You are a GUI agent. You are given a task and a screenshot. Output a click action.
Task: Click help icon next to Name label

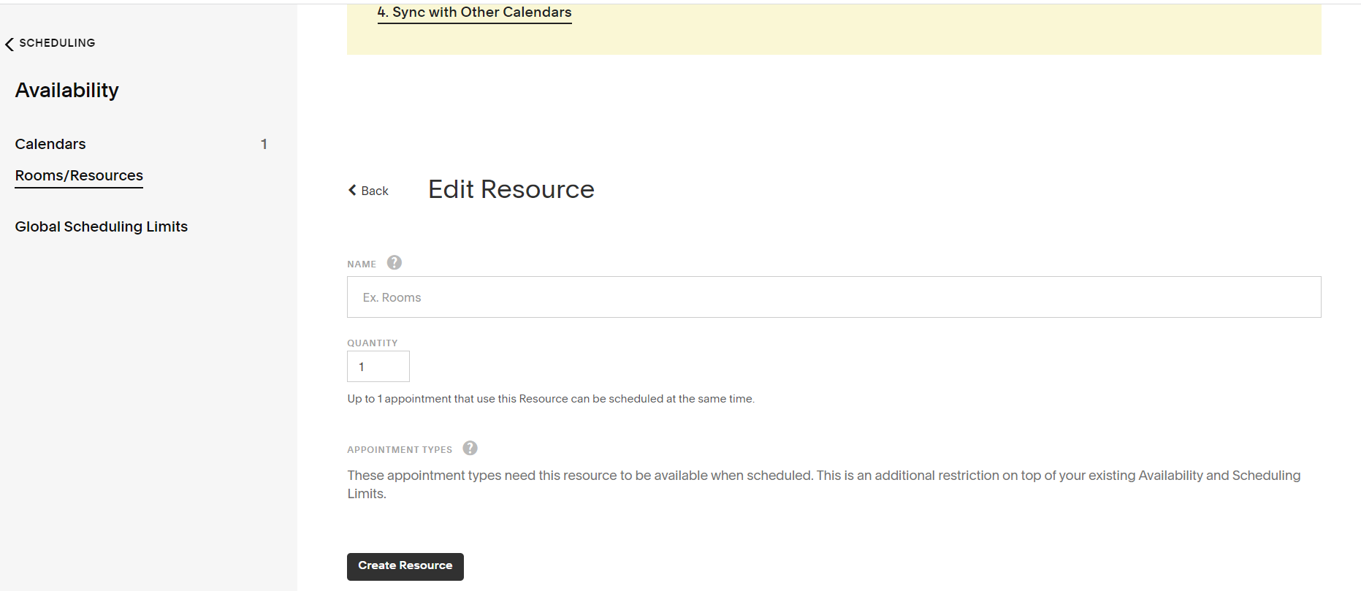point(394,262)
